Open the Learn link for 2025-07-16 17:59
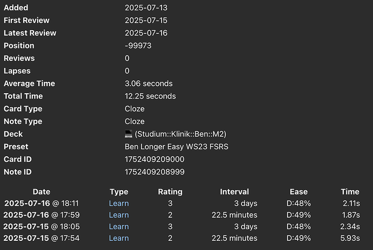 (x=119, y=215)
